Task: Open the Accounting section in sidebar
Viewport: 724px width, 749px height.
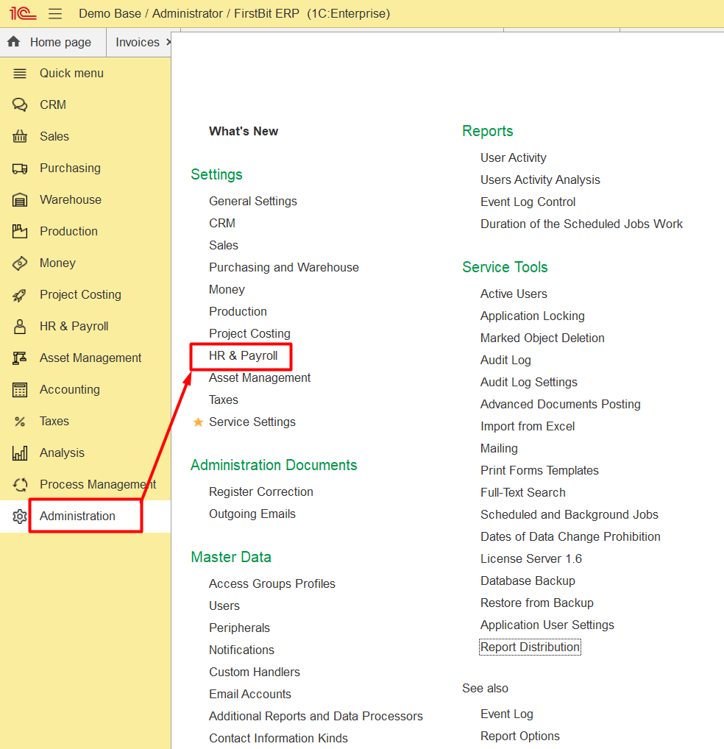Action: coord(70,389)
